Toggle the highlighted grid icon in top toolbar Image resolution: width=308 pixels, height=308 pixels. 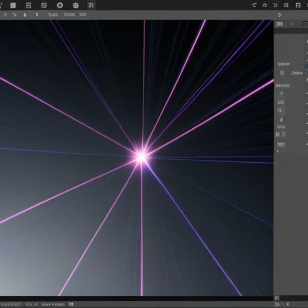[91, 5]
